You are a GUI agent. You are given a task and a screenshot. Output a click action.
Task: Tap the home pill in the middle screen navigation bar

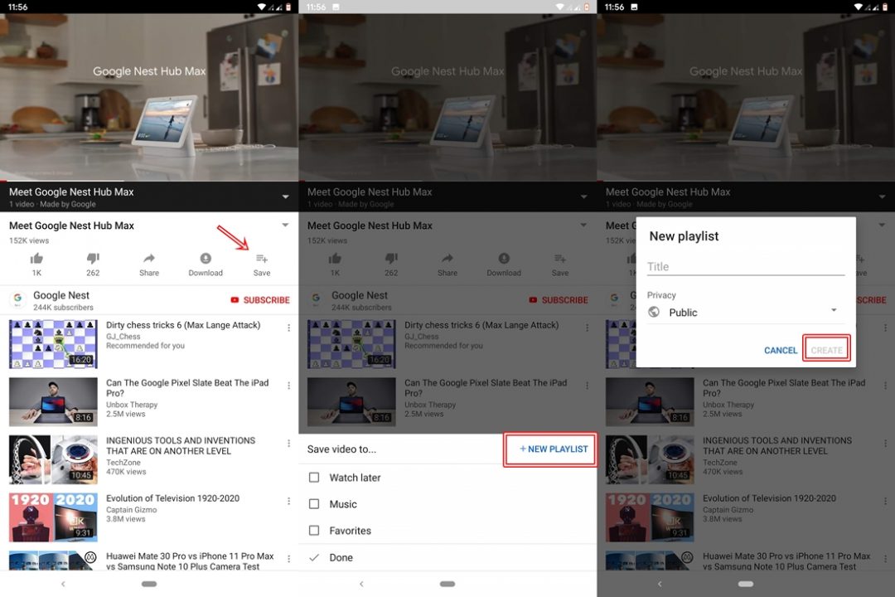447,584
